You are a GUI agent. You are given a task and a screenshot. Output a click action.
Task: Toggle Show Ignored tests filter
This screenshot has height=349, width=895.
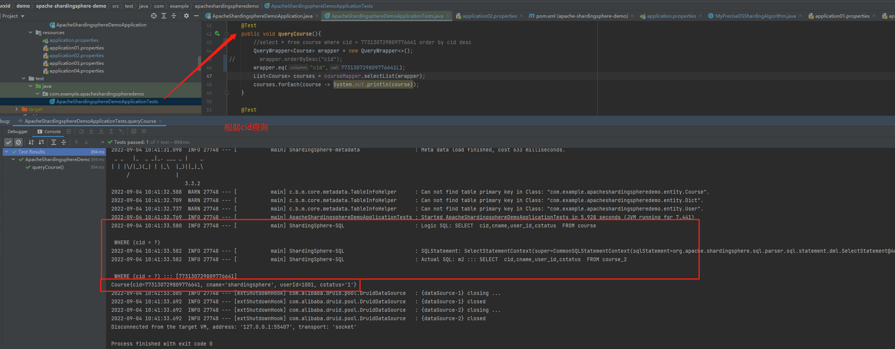18,142
